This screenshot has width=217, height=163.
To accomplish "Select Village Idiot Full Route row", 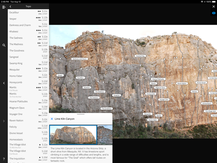I will (x=28, y=152).
